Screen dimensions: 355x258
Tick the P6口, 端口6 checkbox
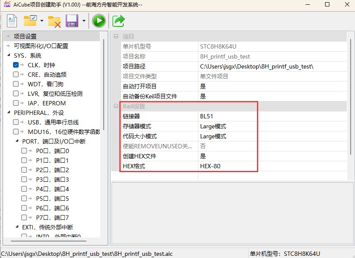point(24,208)
